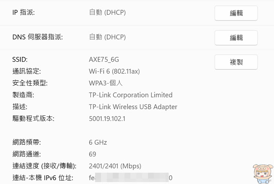Edit the IP assignment setting
This screenshot has width=274, height=184.
[x=236, y=13]
